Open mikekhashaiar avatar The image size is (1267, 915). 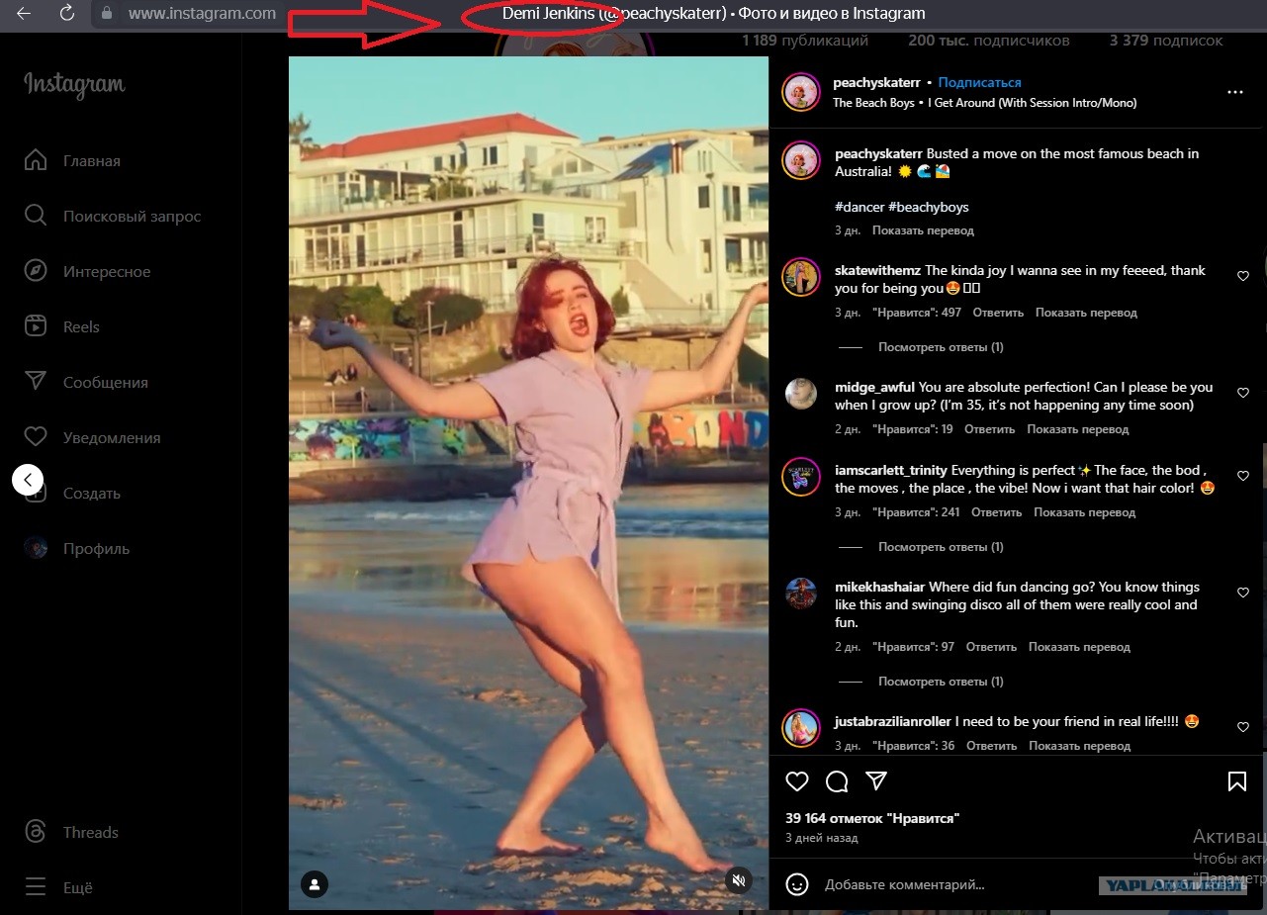point(801,594)
